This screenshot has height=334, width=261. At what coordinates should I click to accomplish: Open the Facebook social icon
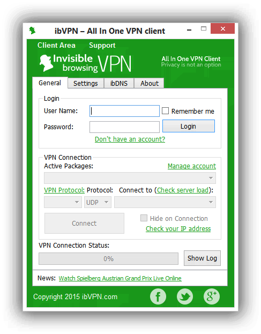158,296
